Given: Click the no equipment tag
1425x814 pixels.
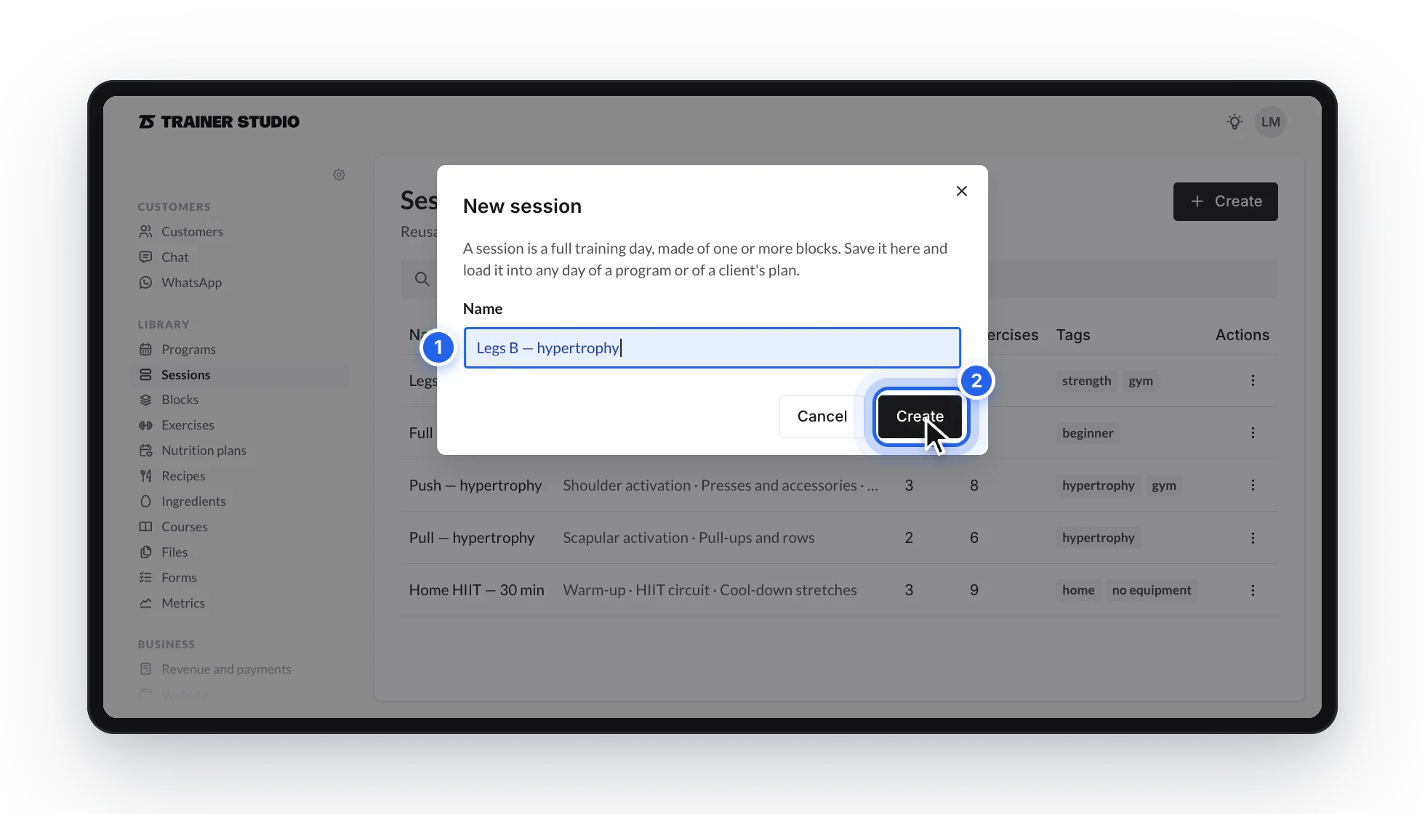Looking at the screenshot, I should click(x=1152, y=590).
